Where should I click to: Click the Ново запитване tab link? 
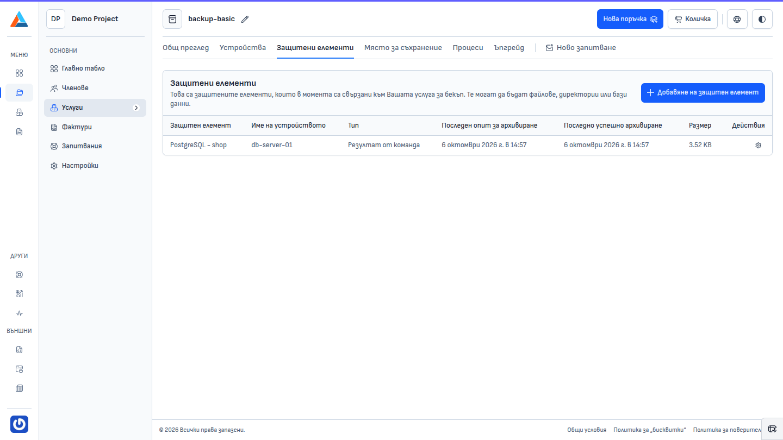[x=581, y=48]
